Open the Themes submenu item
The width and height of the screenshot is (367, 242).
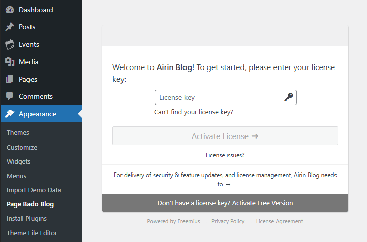[18, 133]
